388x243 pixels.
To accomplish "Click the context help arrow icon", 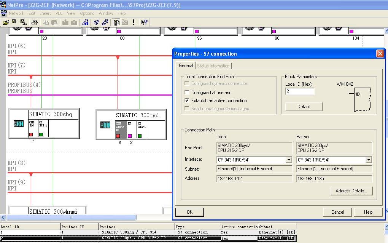I will (144, 22).
